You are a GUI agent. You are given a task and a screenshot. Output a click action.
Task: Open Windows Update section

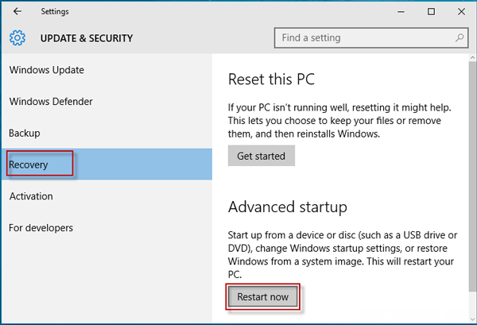[107, 70]
